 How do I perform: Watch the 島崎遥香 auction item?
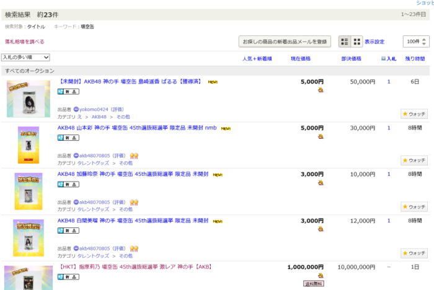click(414, 114)
